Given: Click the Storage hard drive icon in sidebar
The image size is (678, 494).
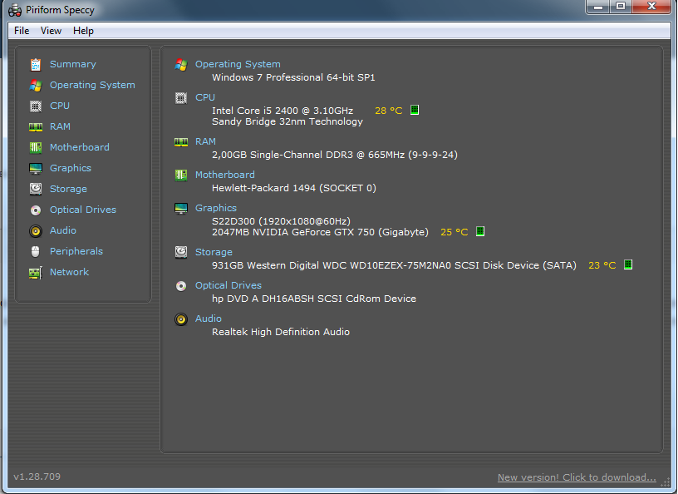Looking at the screenshot, I should tap(36, 189).
